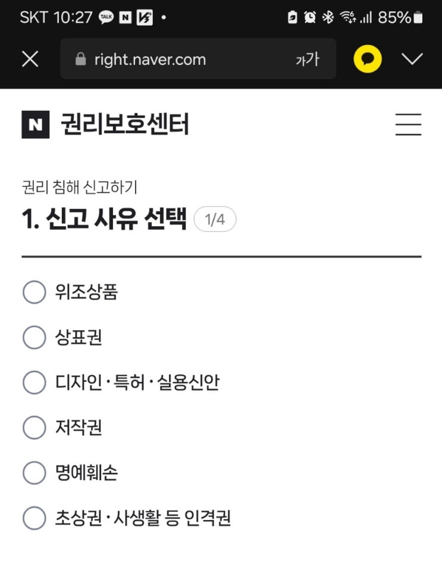Screen dimensions: 442x579
Task: Tap the lock icon in address bar
Action: (x=80, y=59)
